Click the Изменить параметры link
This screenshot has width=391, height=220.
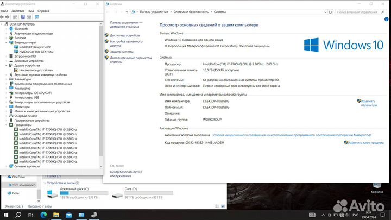point(369,103)
